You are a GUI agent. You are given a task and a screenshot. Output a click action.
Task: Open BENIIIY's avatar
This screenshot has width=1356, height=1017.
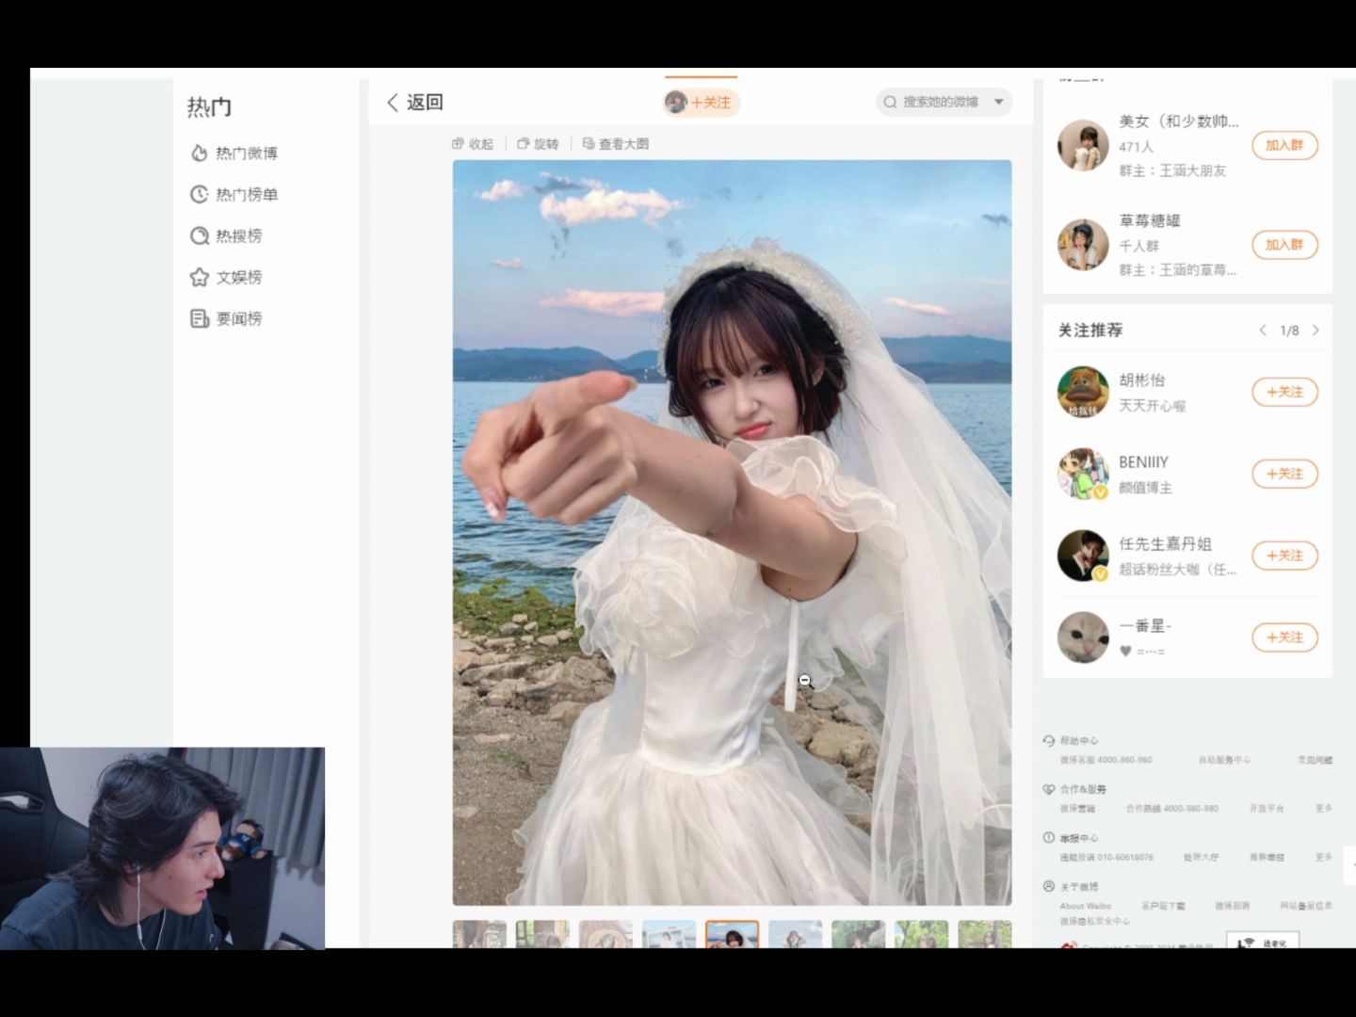[1083, 474]
